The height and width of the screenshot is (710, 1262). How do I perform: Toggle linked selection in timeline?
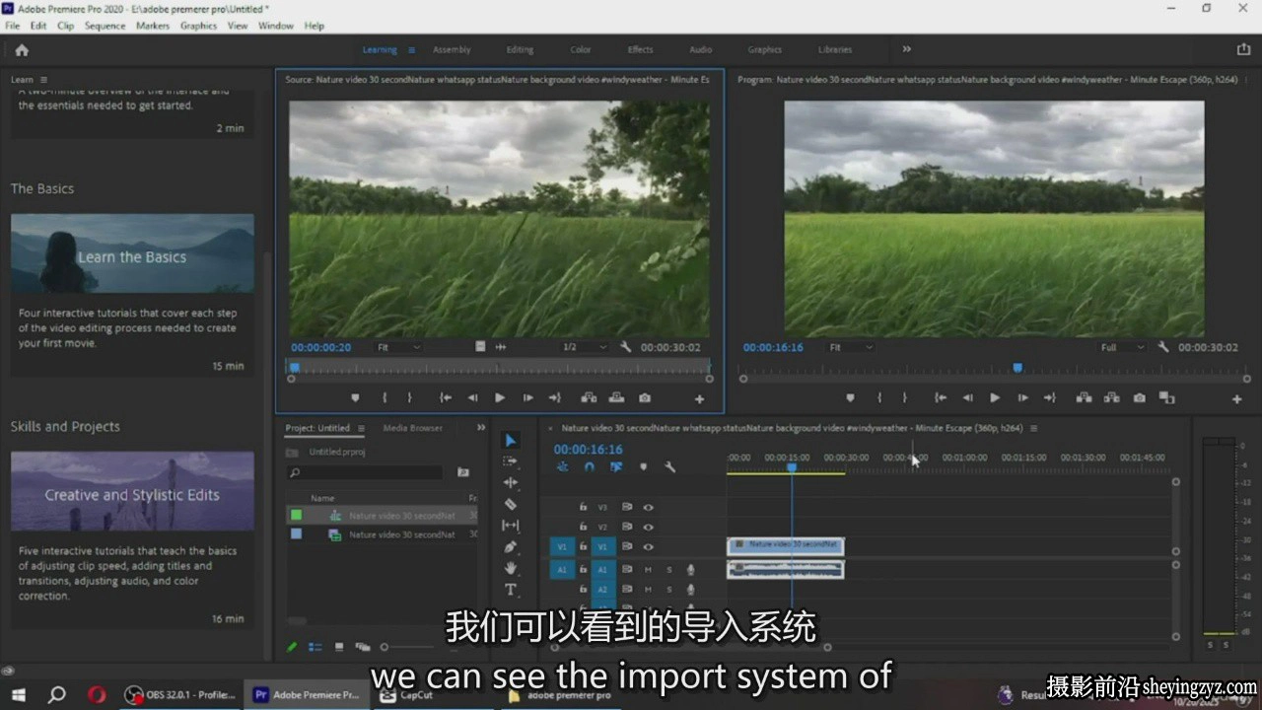point(616,467)
